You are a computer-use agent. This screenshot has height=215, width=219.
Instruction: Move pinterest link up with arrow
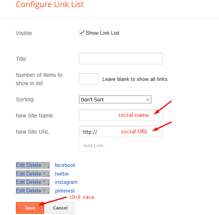coord(44,191)
